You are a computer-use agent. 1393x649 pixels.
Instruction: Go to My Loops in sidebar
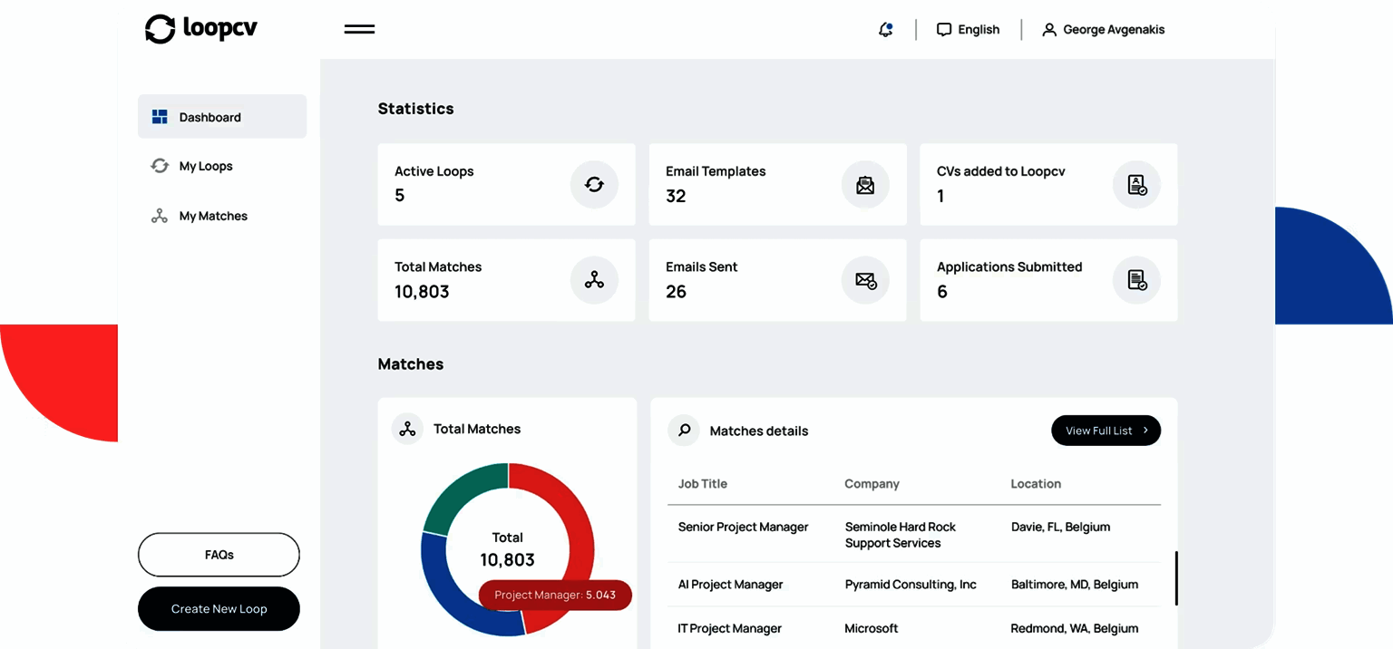205,166
